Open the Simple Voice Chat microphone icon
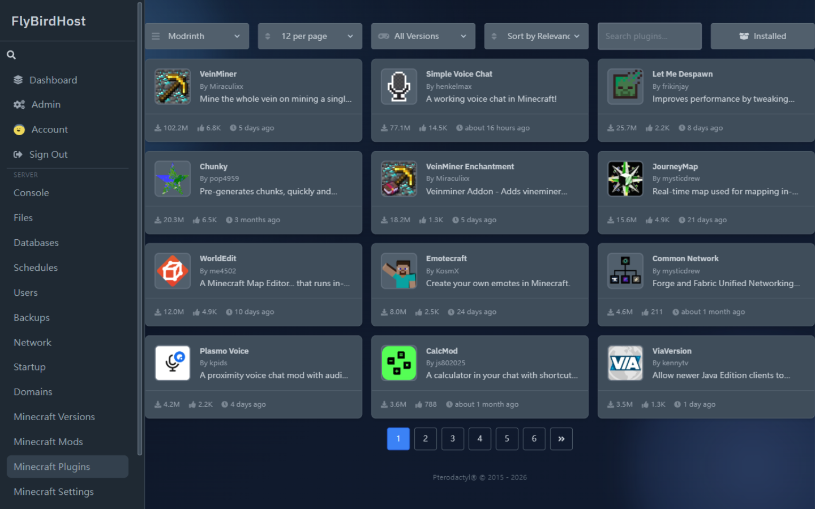The width and height of the screenshot is (815, 509). pyautogui.click(x=399, y=87)
